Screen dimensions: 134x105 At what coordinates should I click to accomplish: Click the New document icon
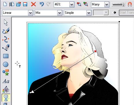tap(5, 4)
